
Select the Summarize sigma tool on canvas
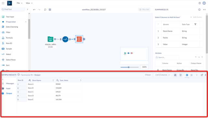coord(79,39)
